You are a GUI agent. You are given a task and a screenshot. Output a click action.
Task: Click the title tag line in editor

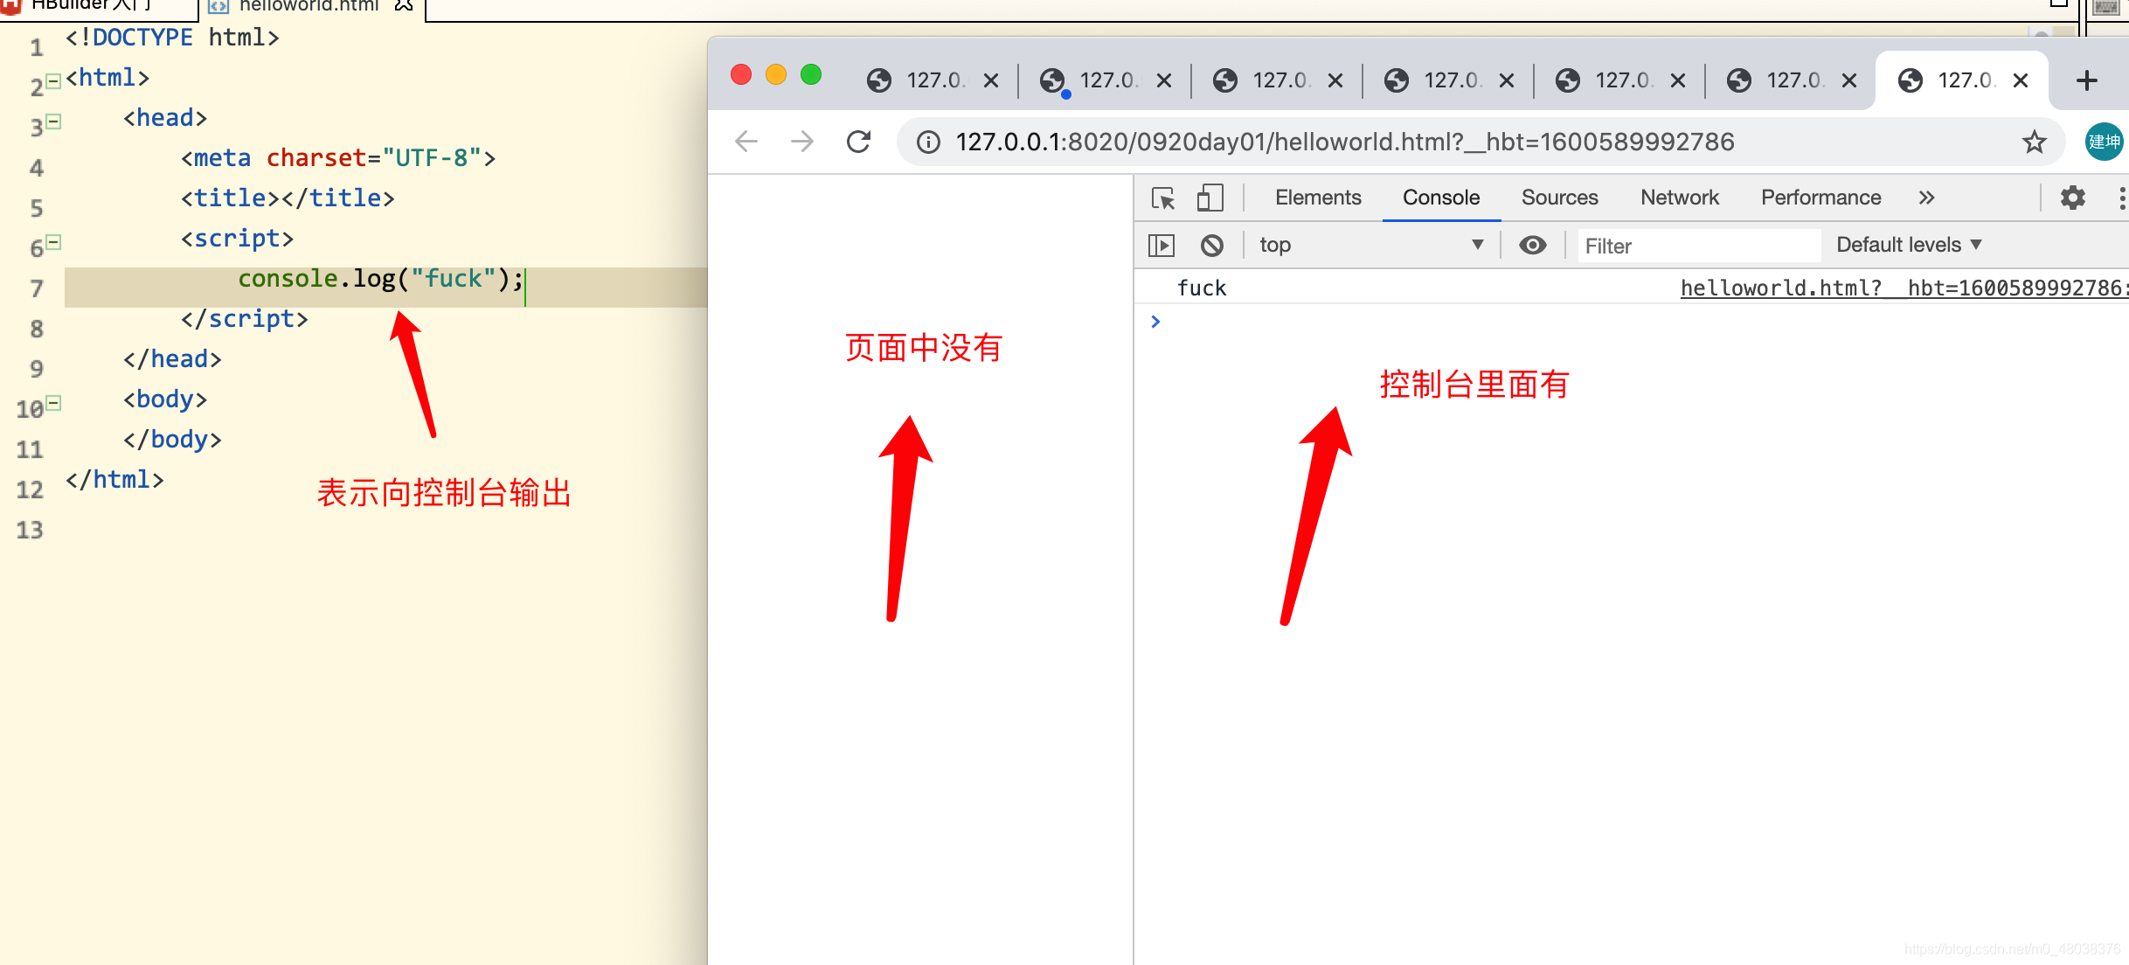[x=288, y=198]
